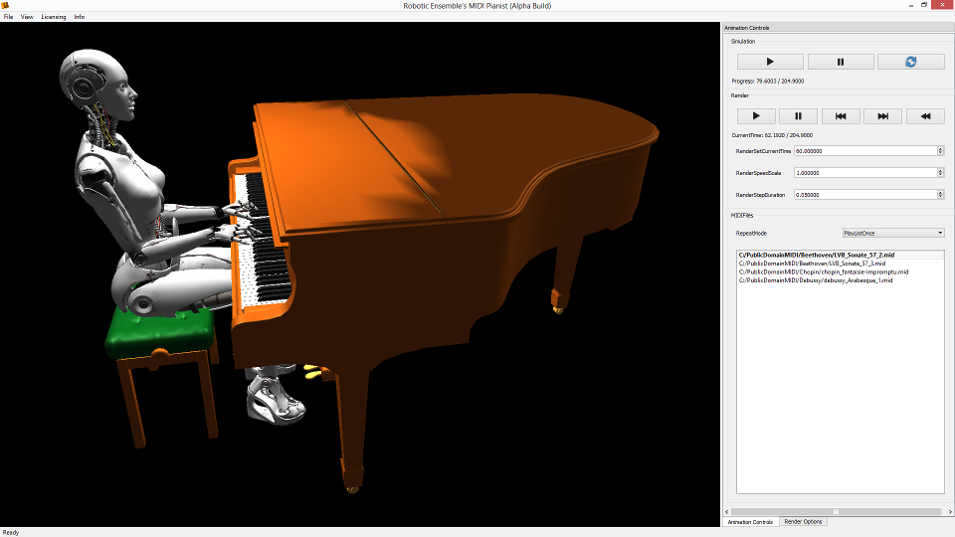Viewport: 955px width, 537px height.
Task: Restore down the MIDI Pianist window
Action: 924,5
